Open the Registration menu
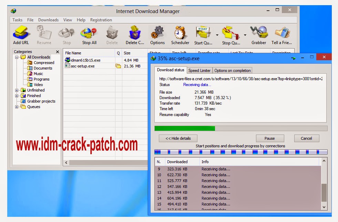Screen dimensions: 338x222 tap(101, 20)
